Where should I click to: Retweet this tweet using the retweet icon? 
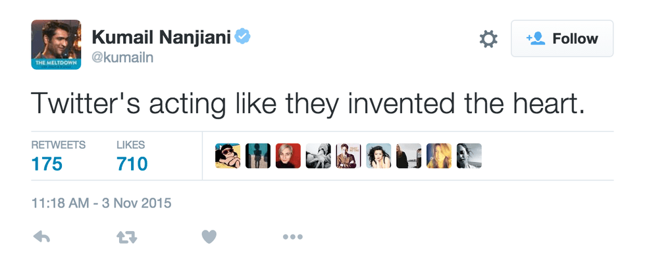point(126,237)
